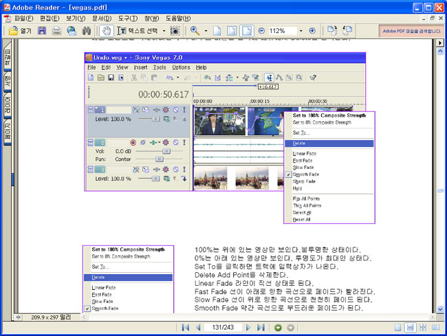Click the Fit Page icon
The width and height of the screenshot is (447, 336).
[232, 30]
